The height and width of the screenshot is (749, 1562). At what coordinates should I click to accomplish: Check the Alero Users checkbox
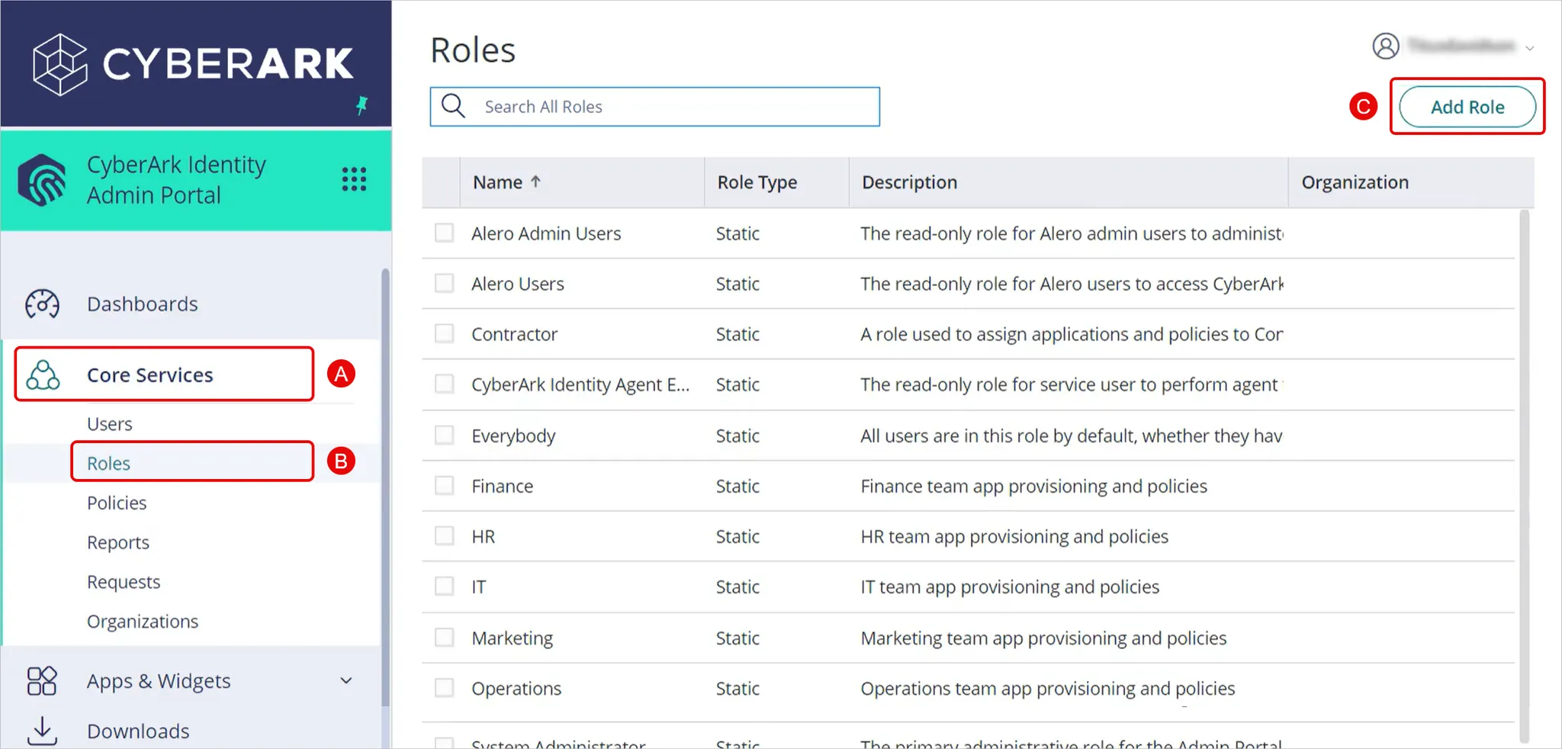[x=444, y=283]
